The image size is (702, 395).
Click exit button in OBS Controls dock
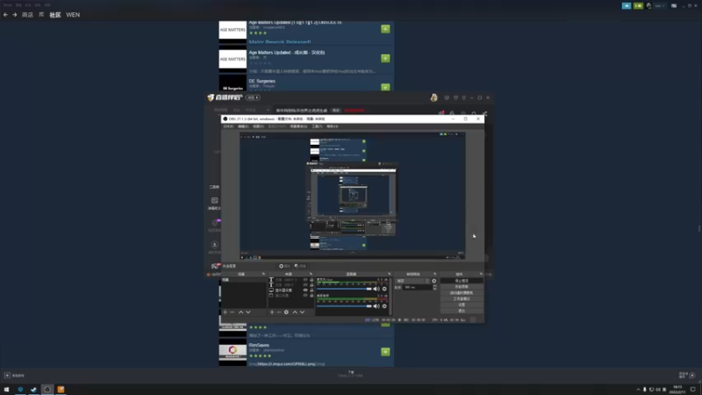click(x=462, y=311)
